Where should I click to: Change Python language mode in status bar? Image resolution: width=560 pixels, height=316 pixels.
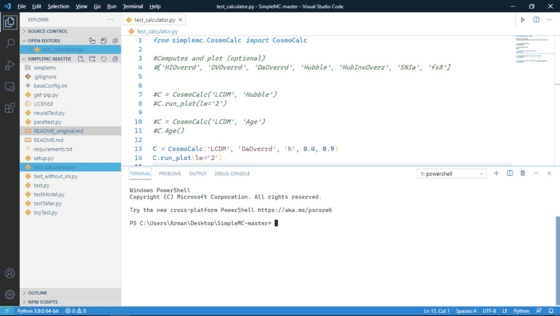[521, 311]
